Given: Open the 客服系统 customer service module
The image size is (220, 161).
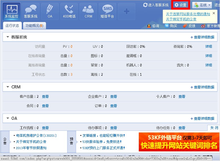Looking at the screenshot, I should 30,12.
